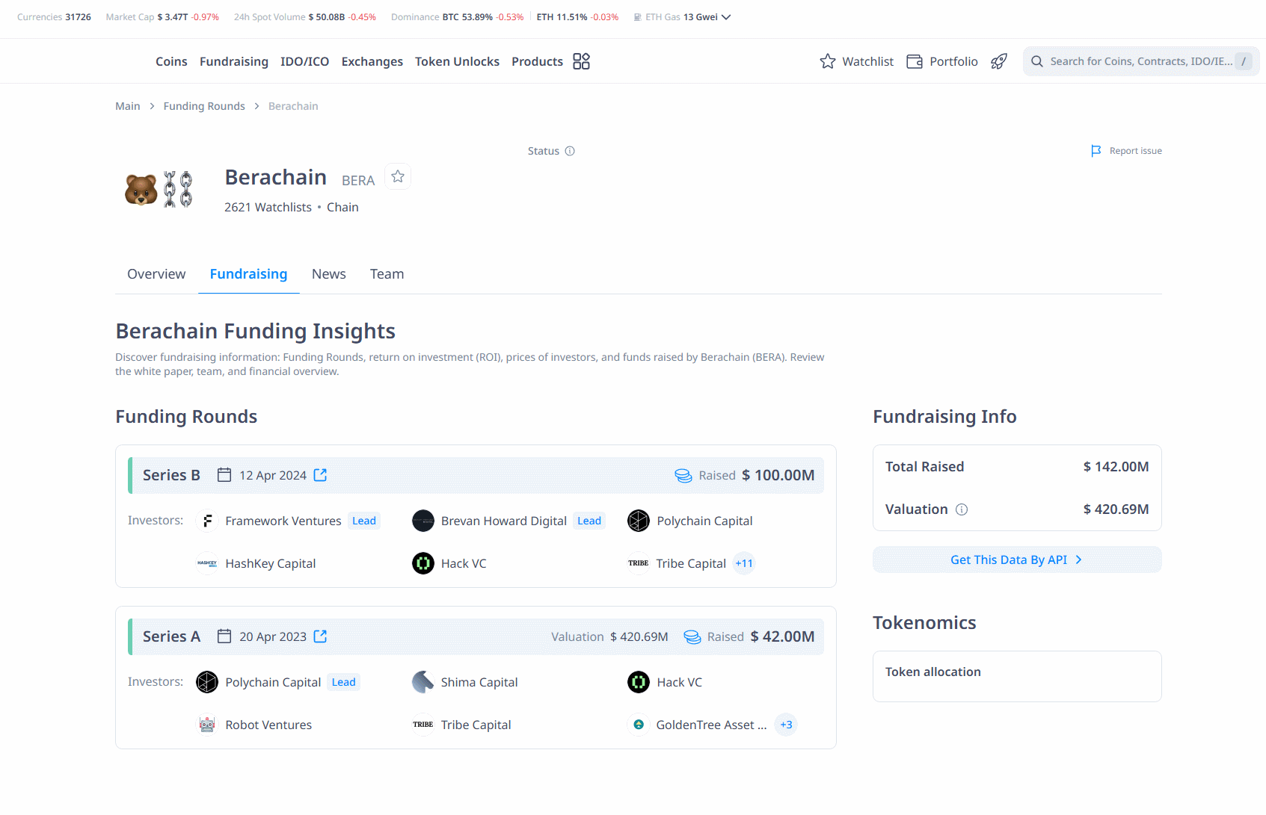Click the Series A calendar icon
The image size is (1266, 815).
tap(224, 636)
